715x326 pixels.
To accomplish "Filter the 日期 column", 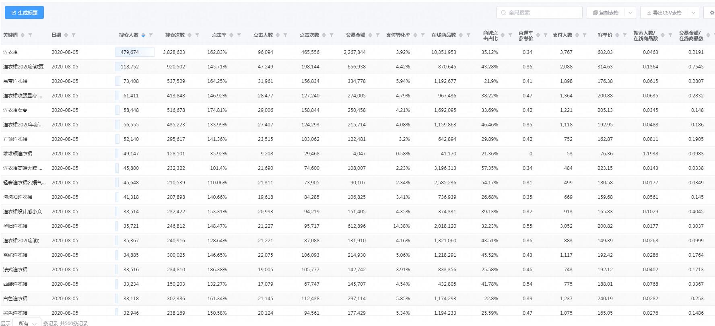I will tap(74, 35).
